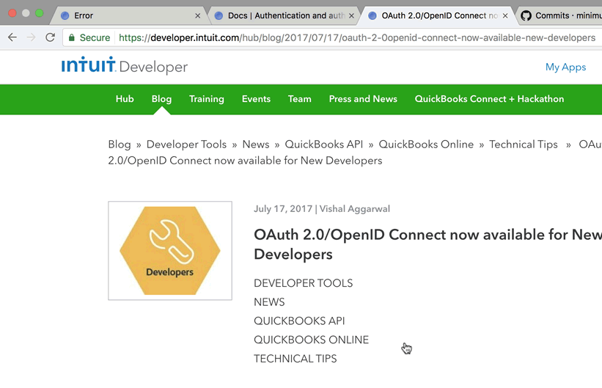
Task: Click the browser forward arrow
Action: [31, 37]
